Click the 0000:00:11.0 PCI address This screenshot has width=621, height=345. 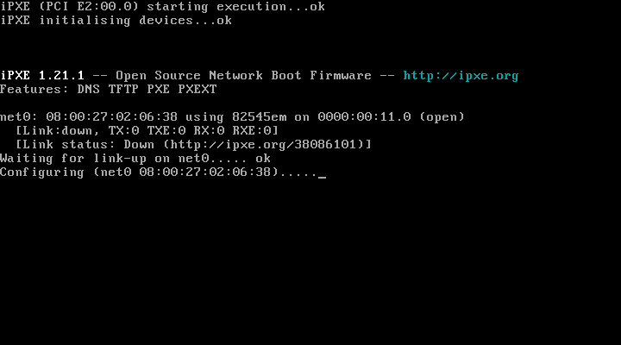tap(364, 116)
